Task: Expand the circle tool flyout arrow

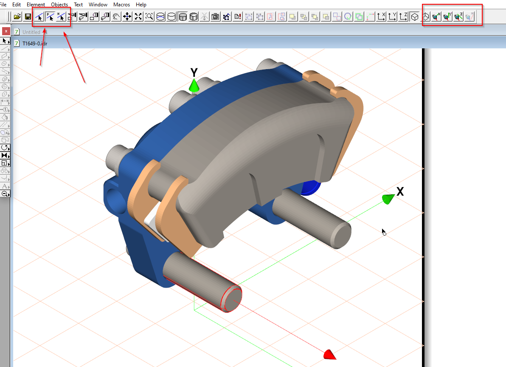Action: point(8,64)
